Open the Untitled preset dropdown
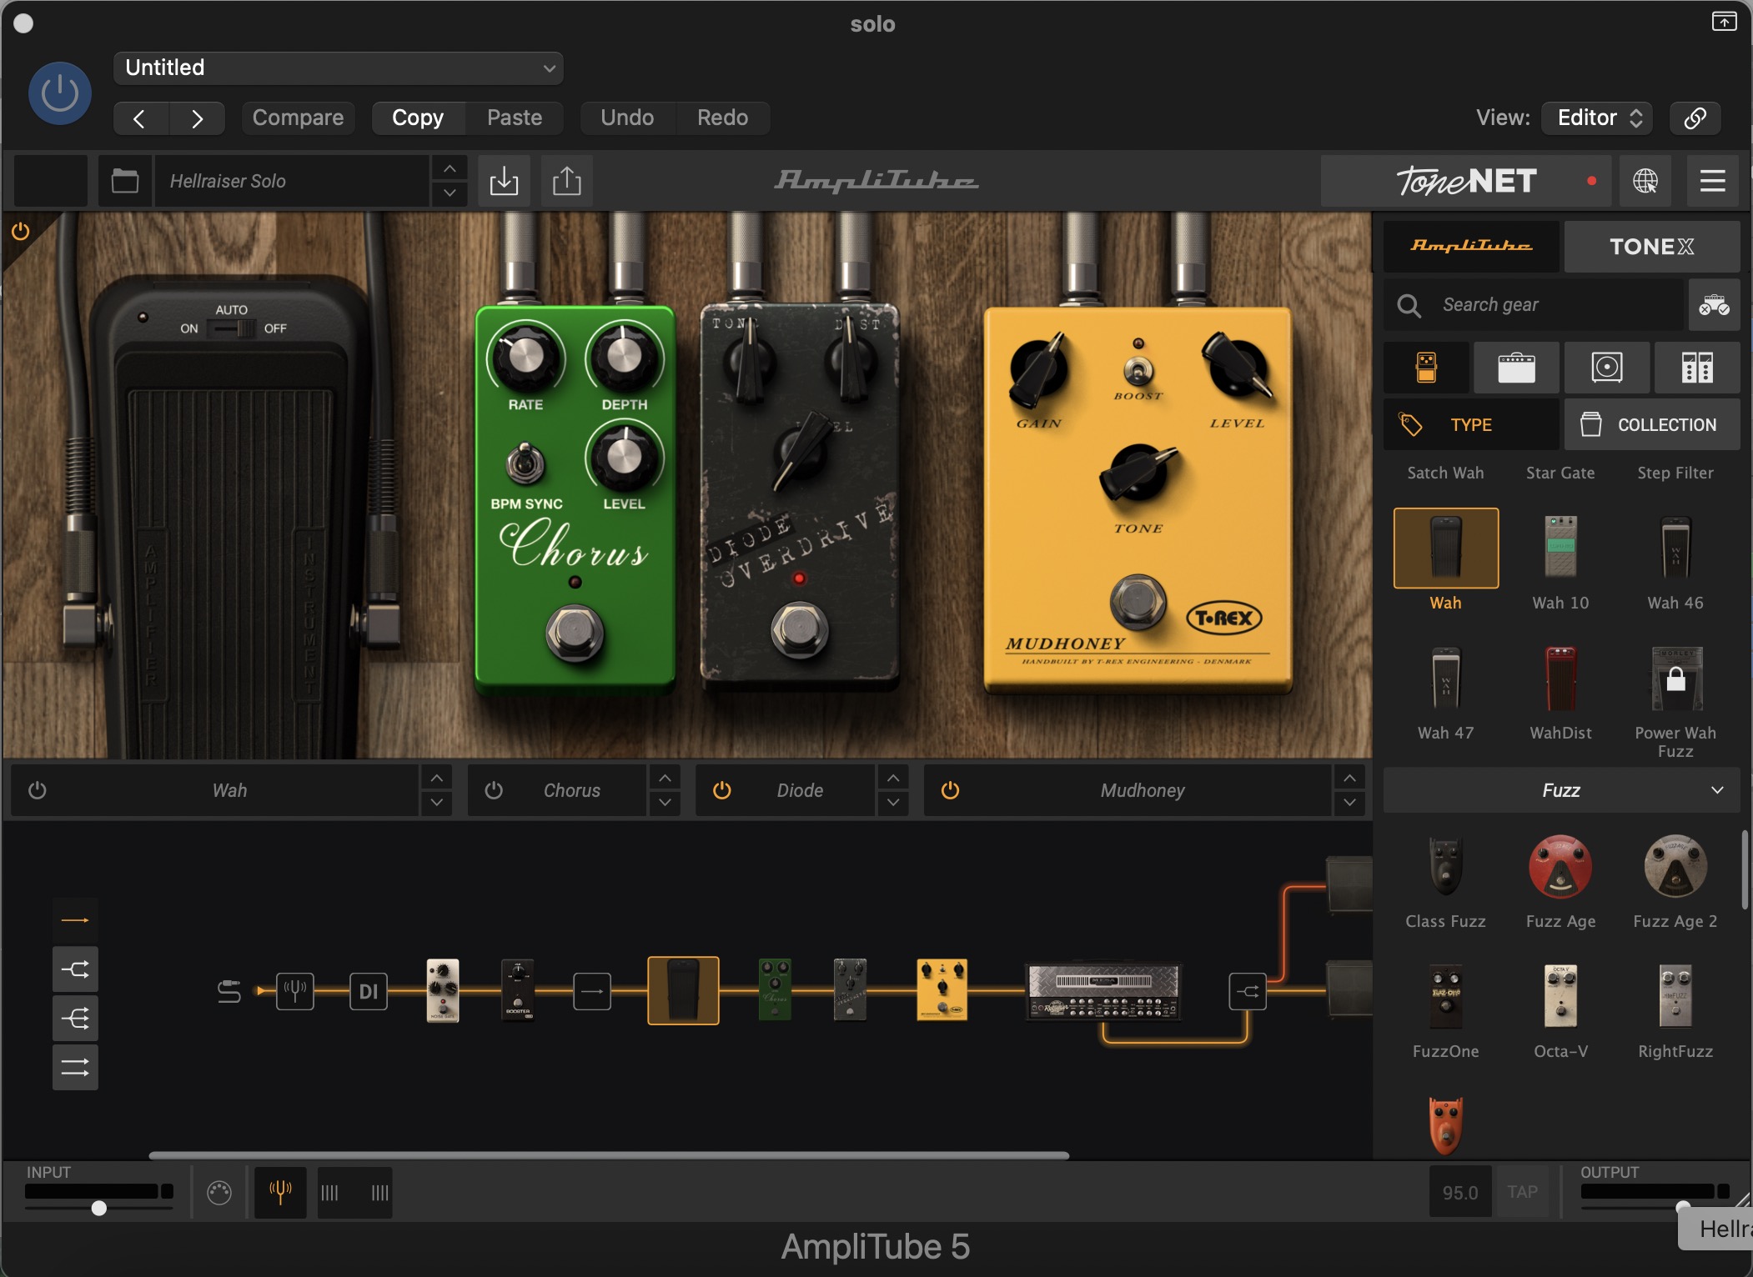The height and width of the screenshot is (1277, 1753). [x=338, y=68]
